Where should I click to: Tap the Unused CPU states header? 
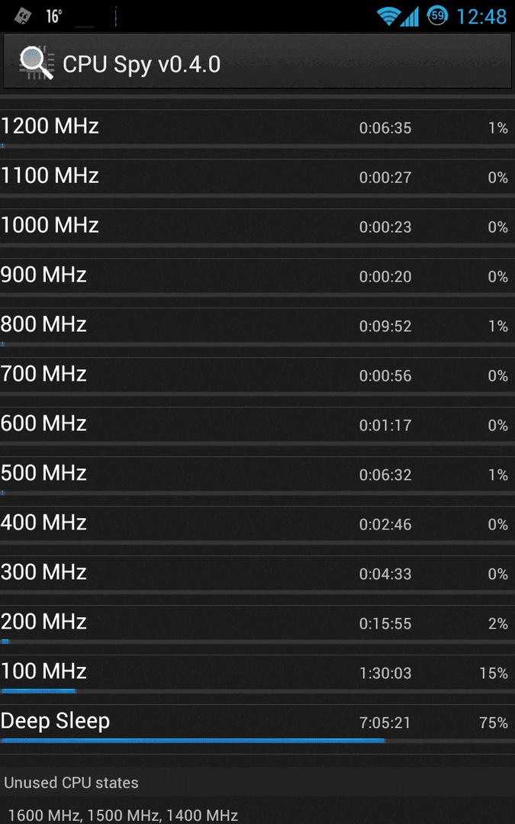coord(71,783)
